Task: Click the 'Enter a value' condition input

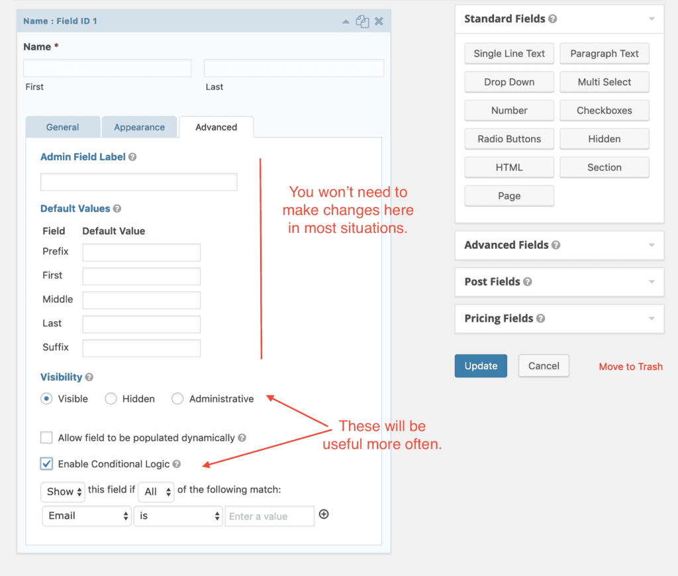Action: (269, 516)
